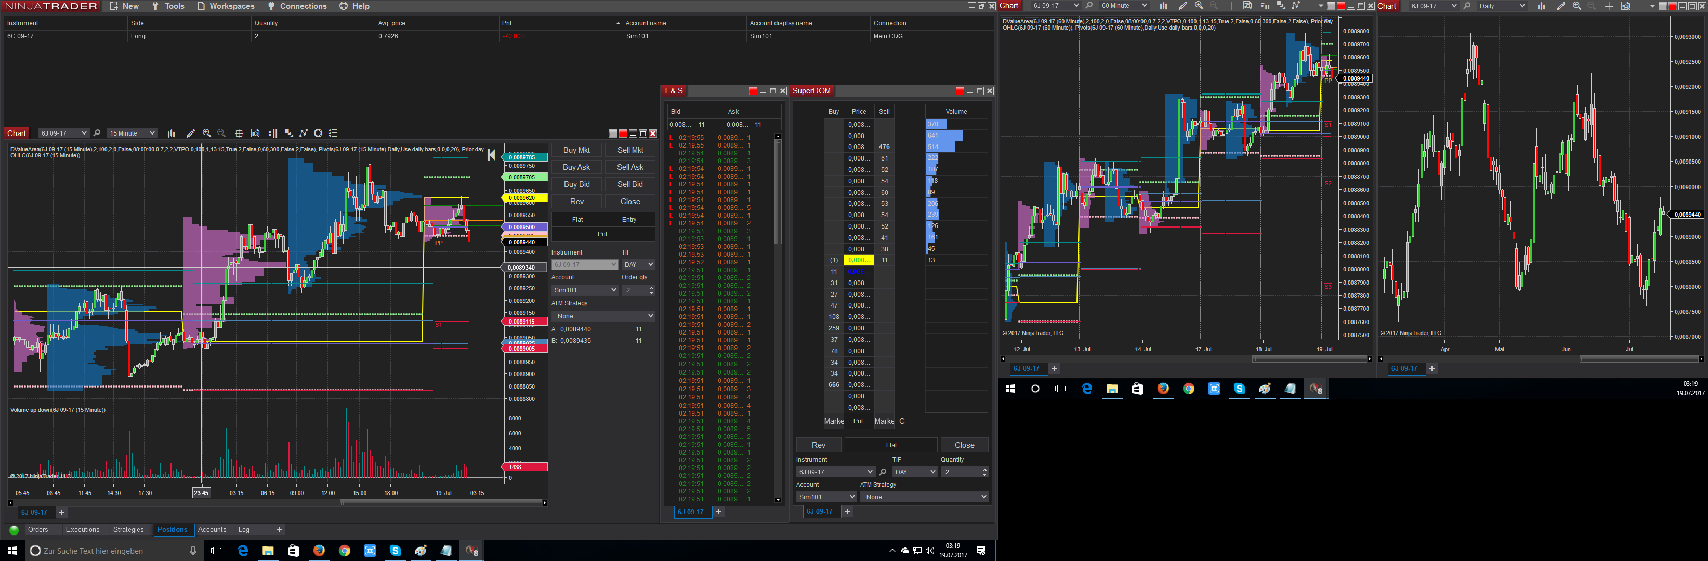
Task: Adjust Order qty stepper in Chart Trader
Action: click(x=651, y=290)
